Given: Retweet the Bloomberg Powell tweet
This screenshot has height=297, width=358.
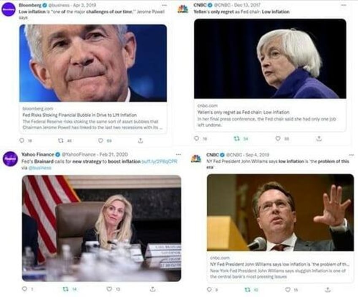Looking at the screenshot, I should coord(60,140).
